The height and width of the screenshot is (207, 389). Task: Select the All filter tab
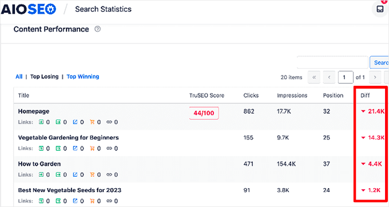(x=19, y=77)
